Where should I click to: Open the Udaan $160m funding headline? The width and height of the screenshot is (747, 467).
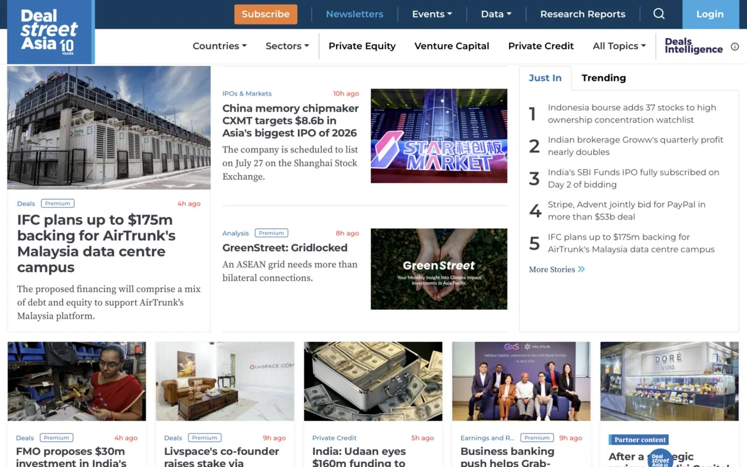[359, 457]
